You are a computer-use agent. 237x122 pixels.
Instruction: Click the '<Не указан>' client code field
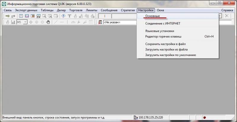click(120, 22)
